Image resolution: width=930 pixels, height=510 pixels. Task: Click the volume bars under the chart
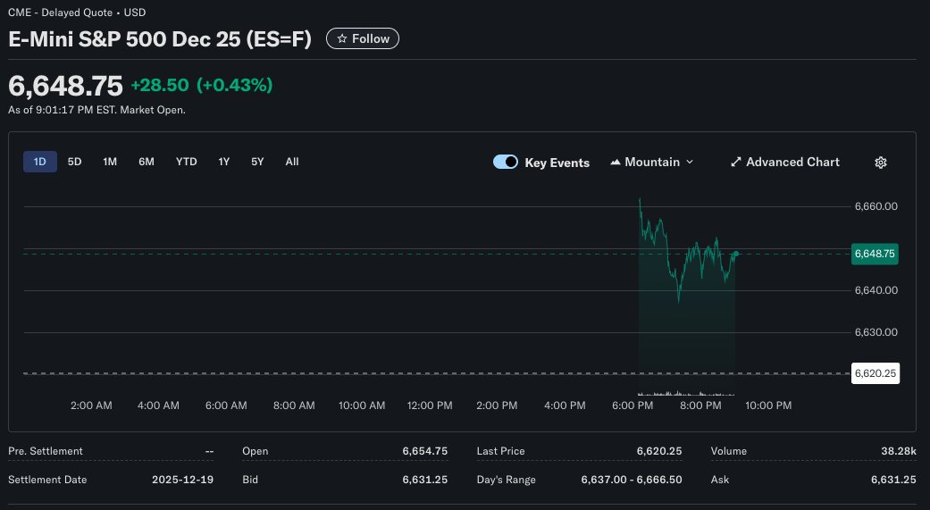click(686, 393)
